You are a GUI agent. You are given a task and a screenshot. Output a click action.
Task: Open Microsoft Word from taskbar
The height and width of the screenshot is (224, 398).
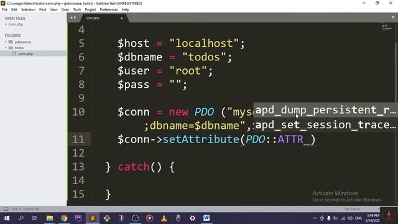pos(206,218)
